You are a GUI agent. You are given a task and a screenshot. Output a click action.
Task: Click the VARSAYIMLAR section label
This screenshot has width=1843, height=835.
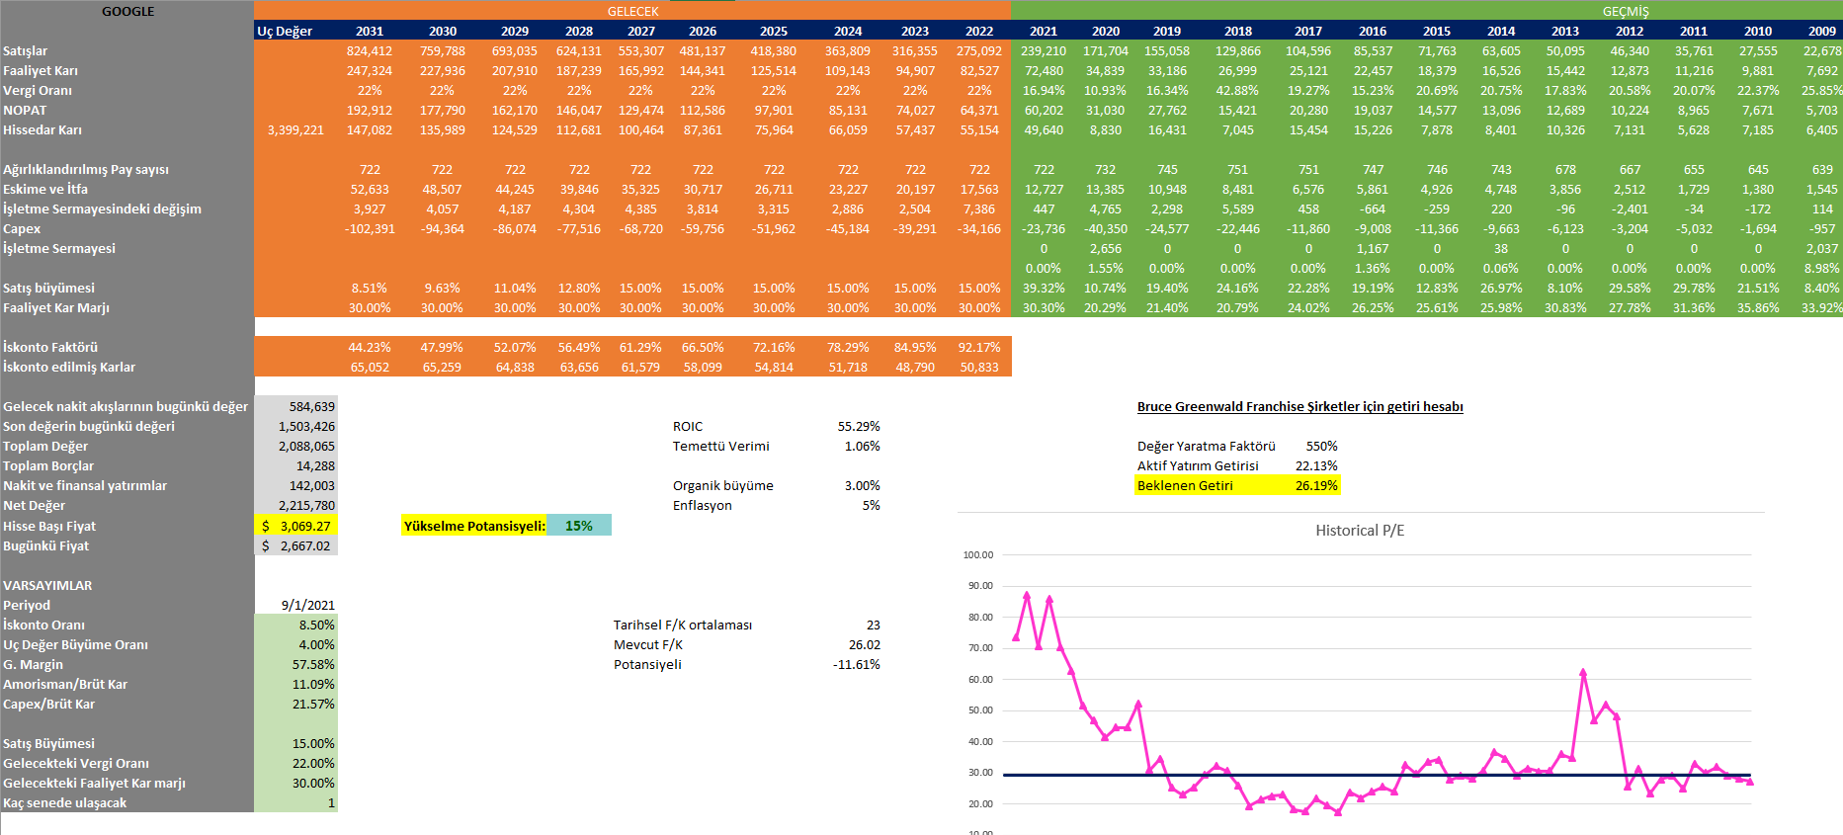click(47, 585)
